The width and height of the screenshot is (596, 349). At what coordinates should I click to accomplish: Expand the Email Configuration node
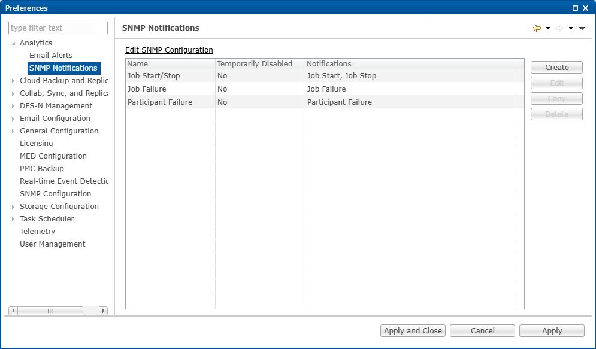coord(13,119)
